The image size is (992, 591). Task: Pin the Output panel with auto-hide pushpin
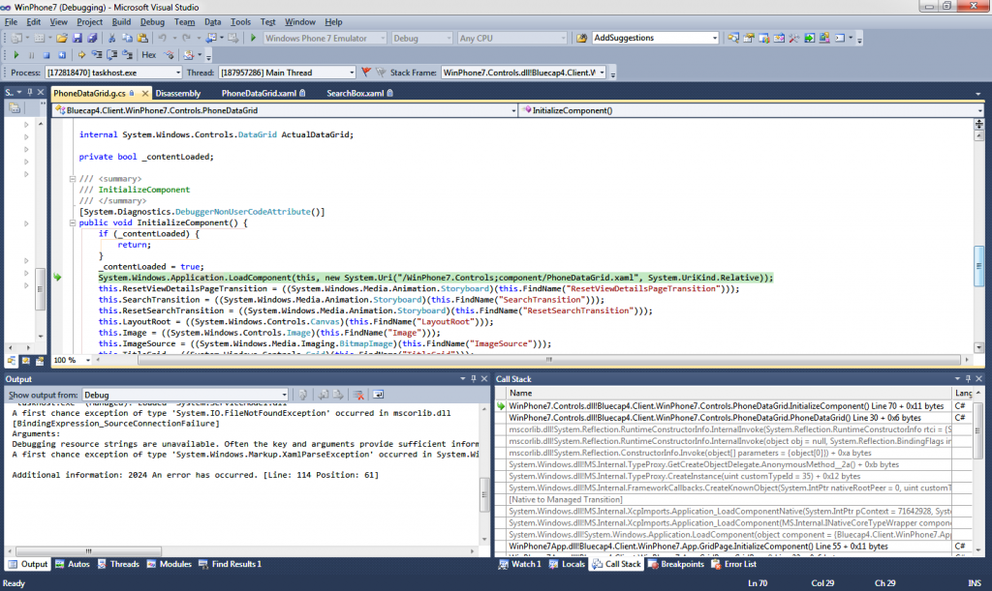click(x=473, y=379)
